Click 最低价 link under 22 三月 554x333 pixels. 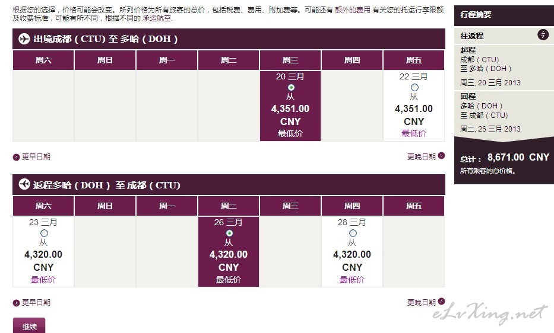(414, 133)
